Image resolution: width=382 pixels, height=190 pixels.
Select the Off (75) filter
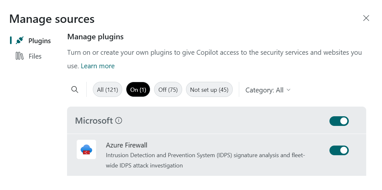(168, 89)
